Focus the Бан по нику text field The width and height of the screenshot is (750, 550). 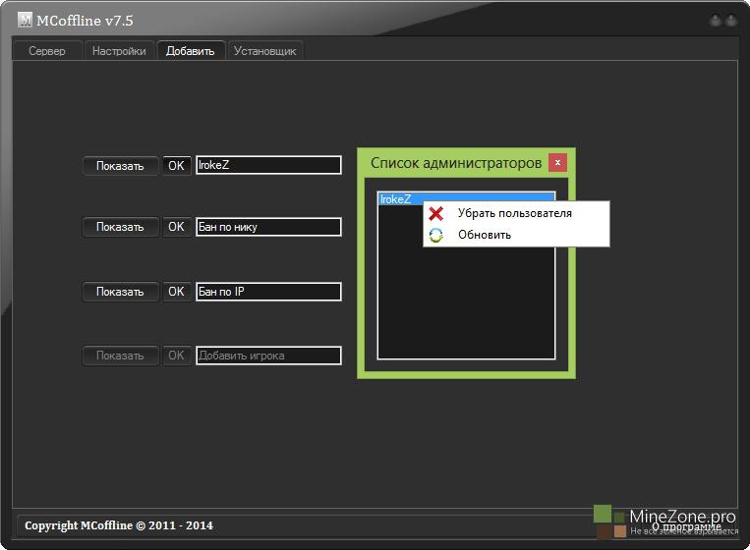pyautogui.click(x=268, y=227)
